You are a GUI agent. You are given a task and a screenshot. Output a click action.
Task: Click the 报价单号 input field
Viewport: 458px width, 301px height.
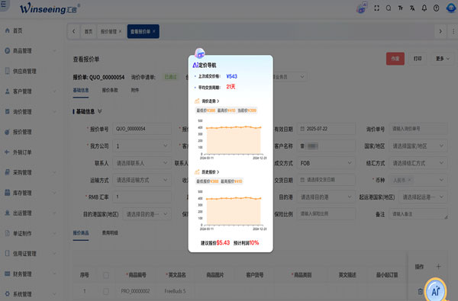pyautogui.click(x=142, y=129)
